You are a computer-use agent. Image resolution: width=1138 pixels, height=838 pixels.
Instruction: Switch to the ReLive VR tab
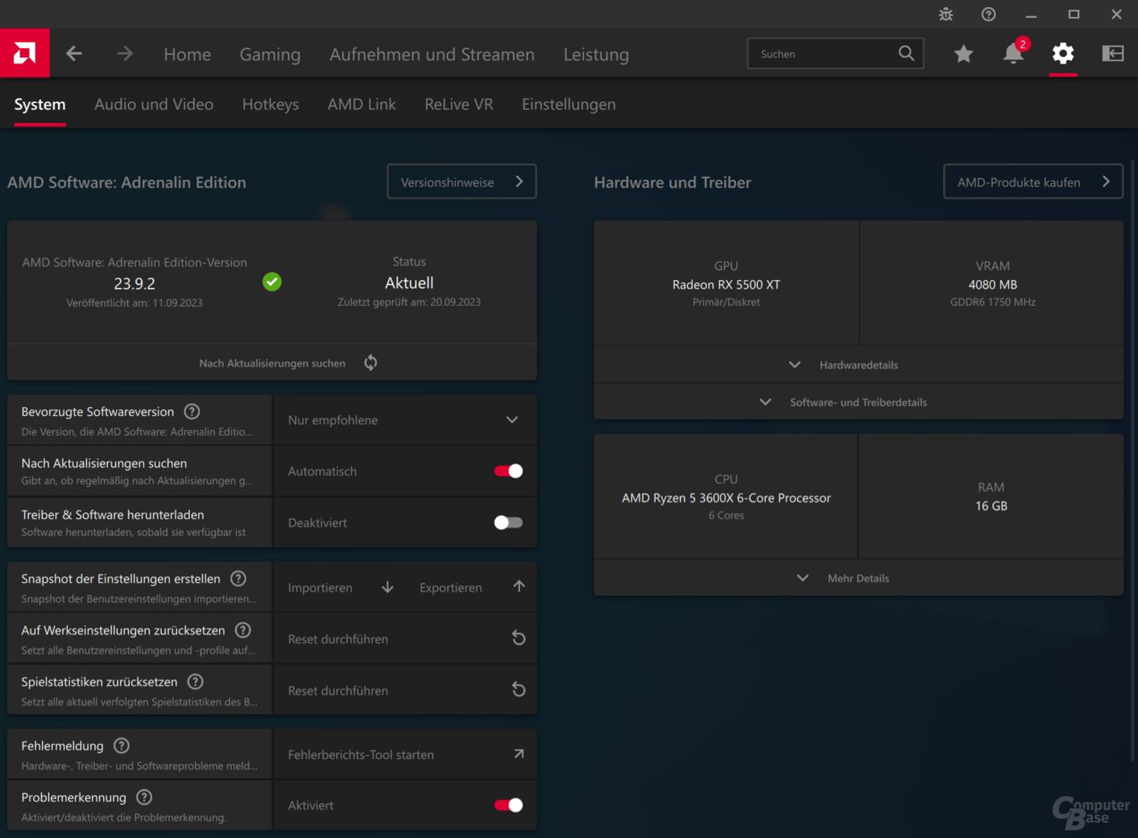coord(459,104)
